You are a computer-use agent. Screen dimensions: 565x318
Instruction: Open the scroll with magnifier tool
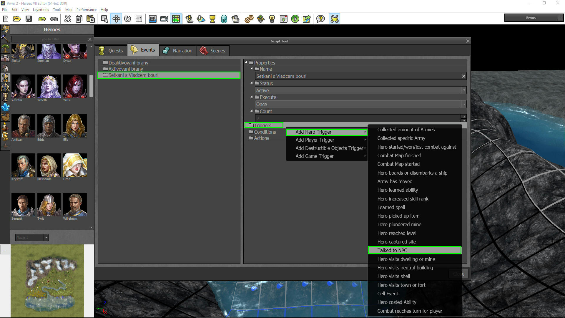pos(235,19)
